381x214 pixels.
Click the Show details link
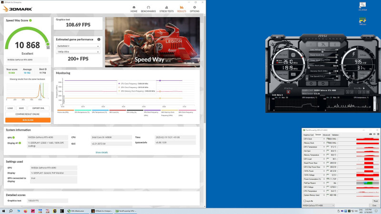pos(101,152)
